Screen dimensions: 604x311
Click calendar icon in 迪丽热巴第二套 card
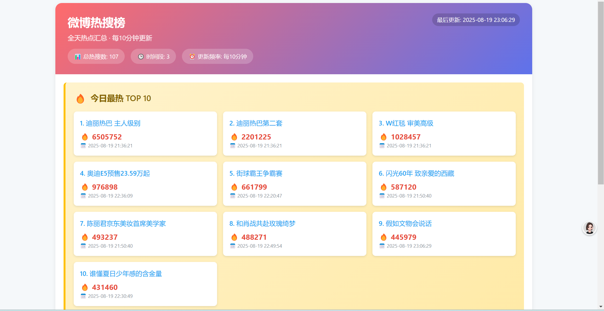233,146
